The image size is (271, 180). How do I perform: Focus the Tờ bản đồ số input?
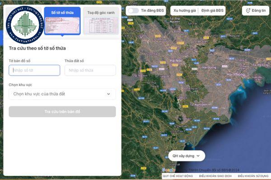point(34,70)
